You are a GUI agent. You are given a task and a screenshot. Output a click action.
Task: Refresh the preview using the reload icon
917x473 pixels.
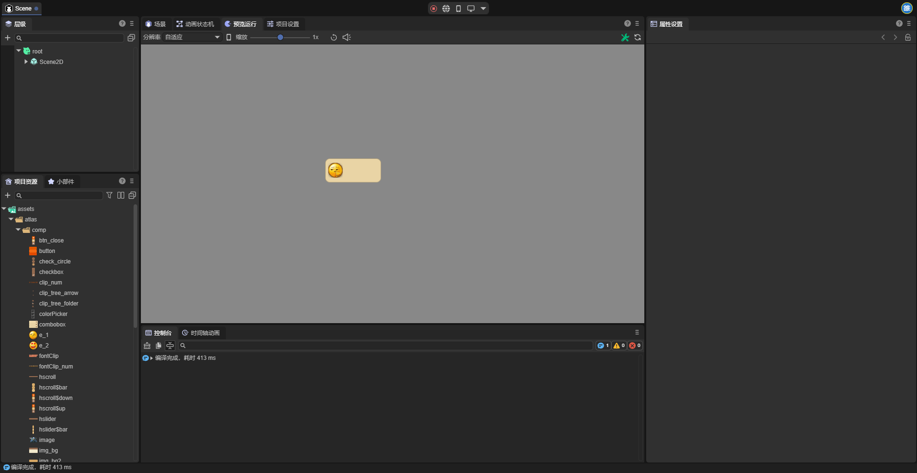click(x=638, y=37)
